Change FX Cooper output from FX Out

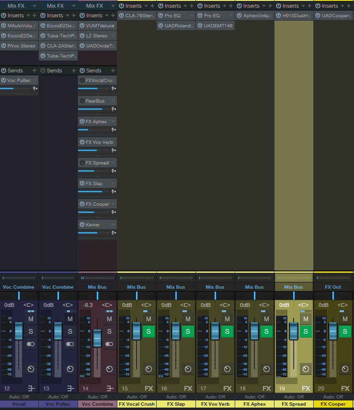pyautogui.click(x=333, y=287)
